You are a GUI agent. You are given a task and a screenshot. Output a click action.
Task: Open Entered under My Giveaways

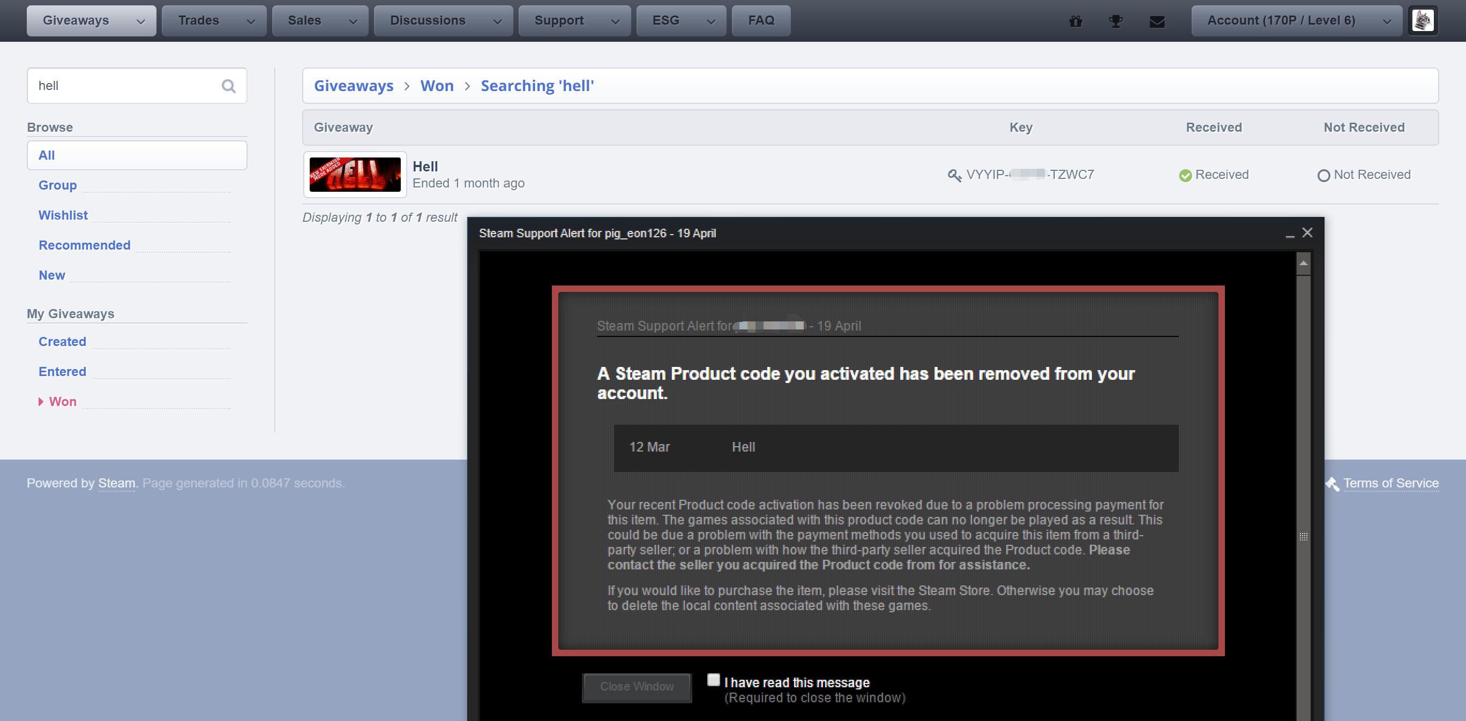pos(62,372)
